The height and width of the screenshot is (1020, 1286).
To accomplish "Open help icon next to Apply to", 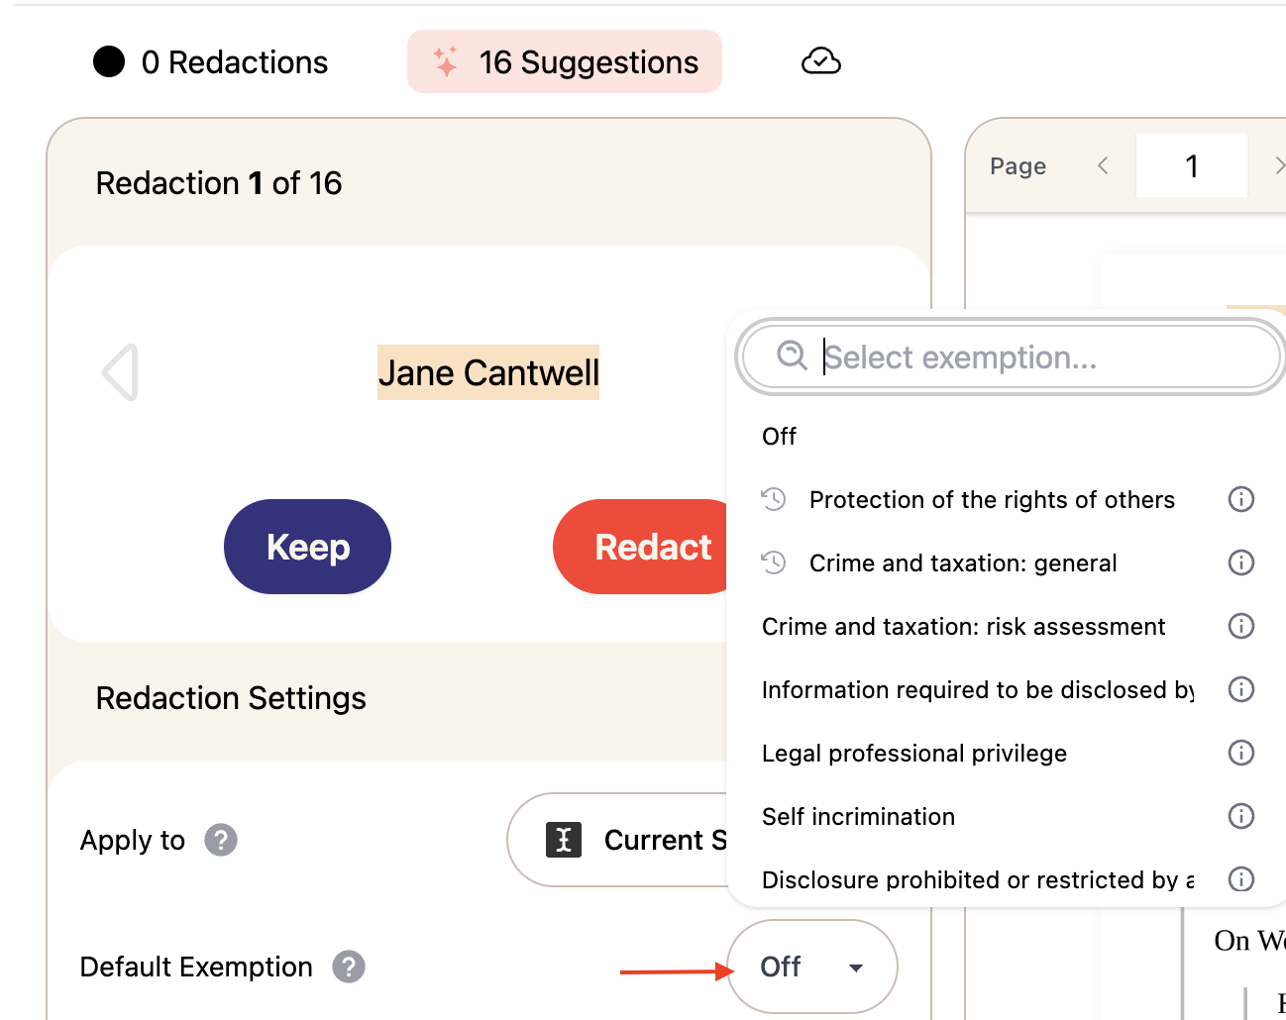I will pyautogui.click(x=221, y=840).
